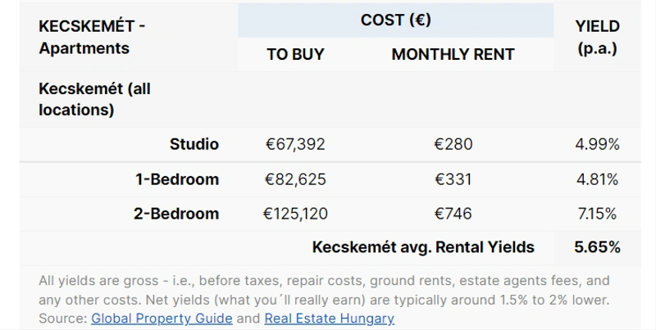Image resolution: width=656 pixels, height=330 pixels.
Task: Click the KECSKEMÉT - Apartments header
Action: [92, 37]
